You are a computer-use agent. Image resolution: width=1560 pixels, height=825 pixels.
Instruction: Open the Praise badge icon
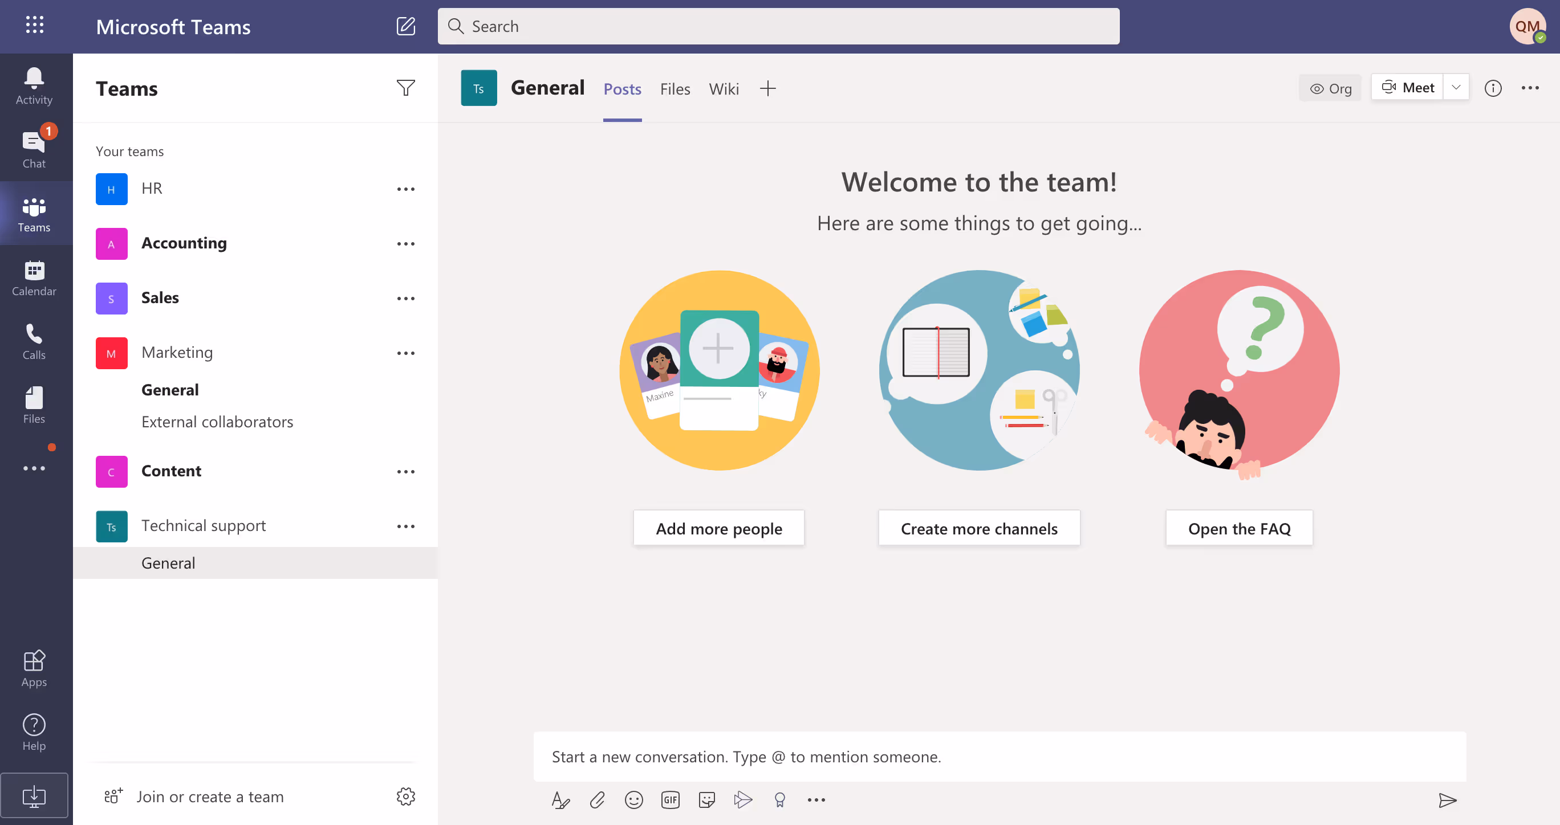click(x=779, y=799)
